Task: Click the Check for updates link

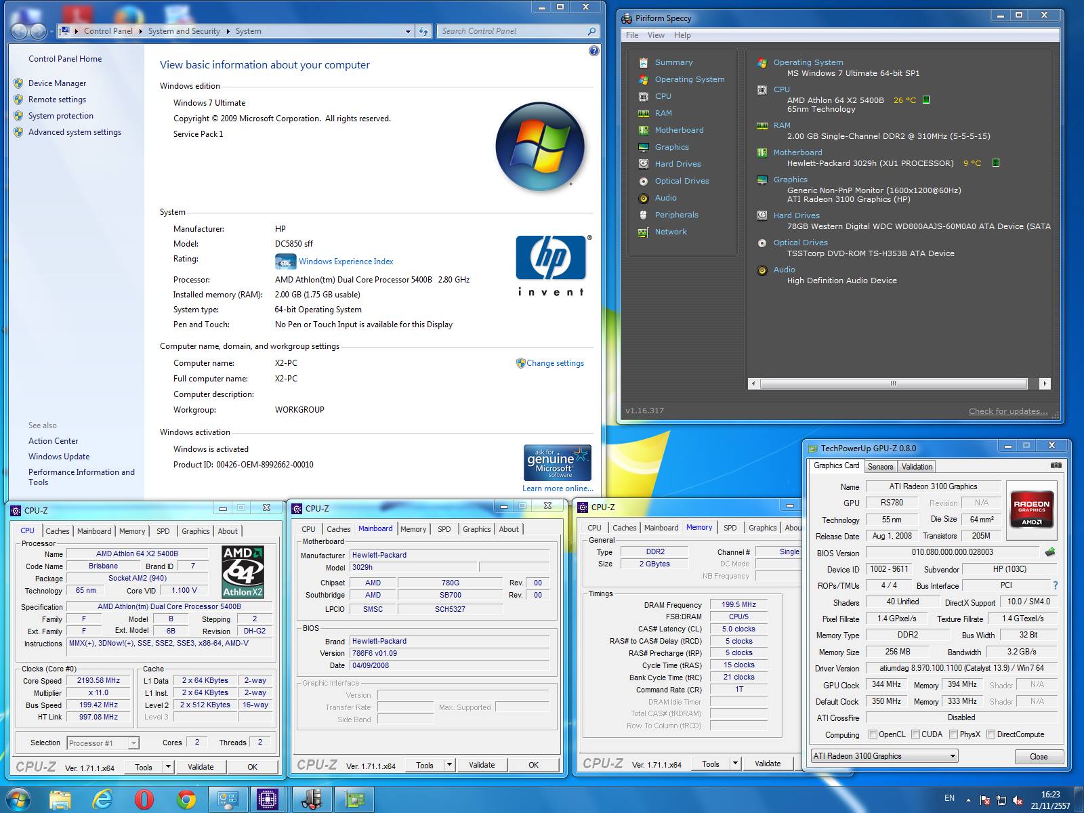Action: pyautogui.click(x=1007, y=411)
